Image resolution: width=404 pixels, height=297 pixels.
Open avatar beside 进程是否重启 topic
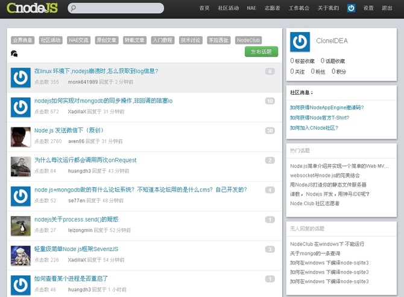pyautogui.click(x=21, y=285)
